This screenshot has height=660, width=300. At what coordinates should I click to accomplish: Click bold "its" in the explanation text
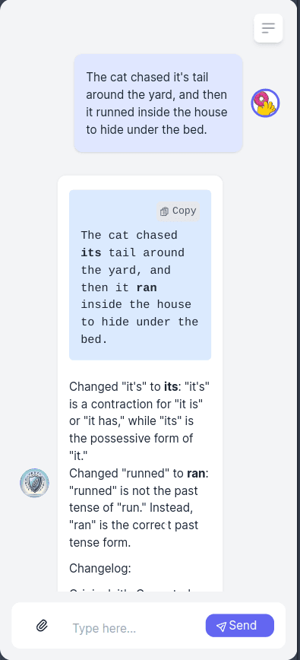pyautogui.click(x=171, y=386)
